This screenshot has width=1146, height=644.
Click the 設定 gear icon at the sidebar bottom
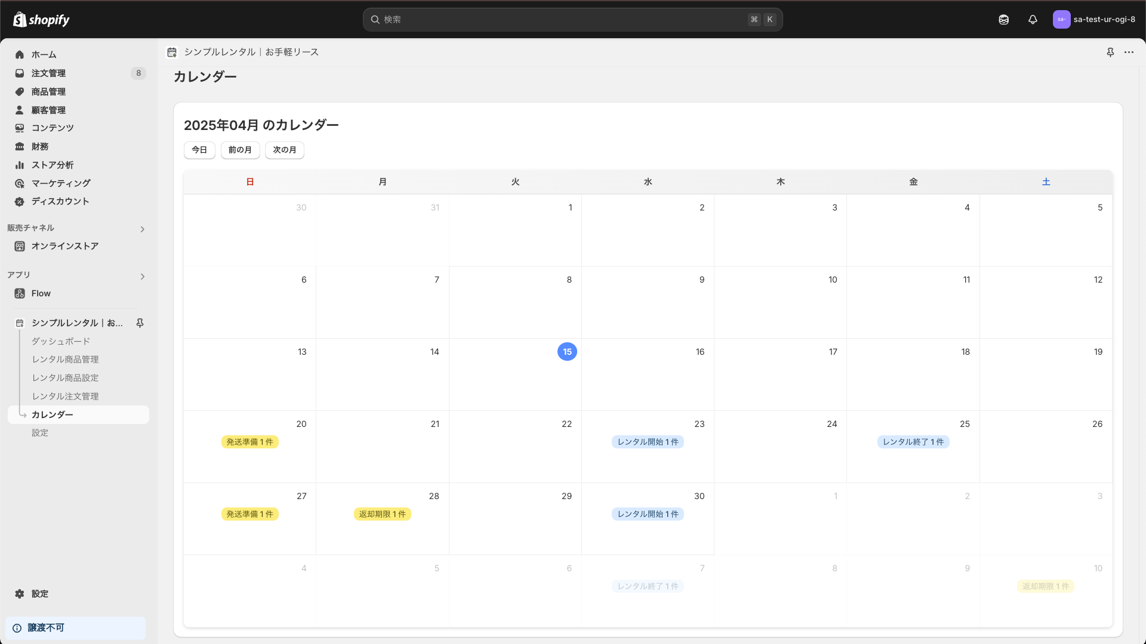coord(20,594)
